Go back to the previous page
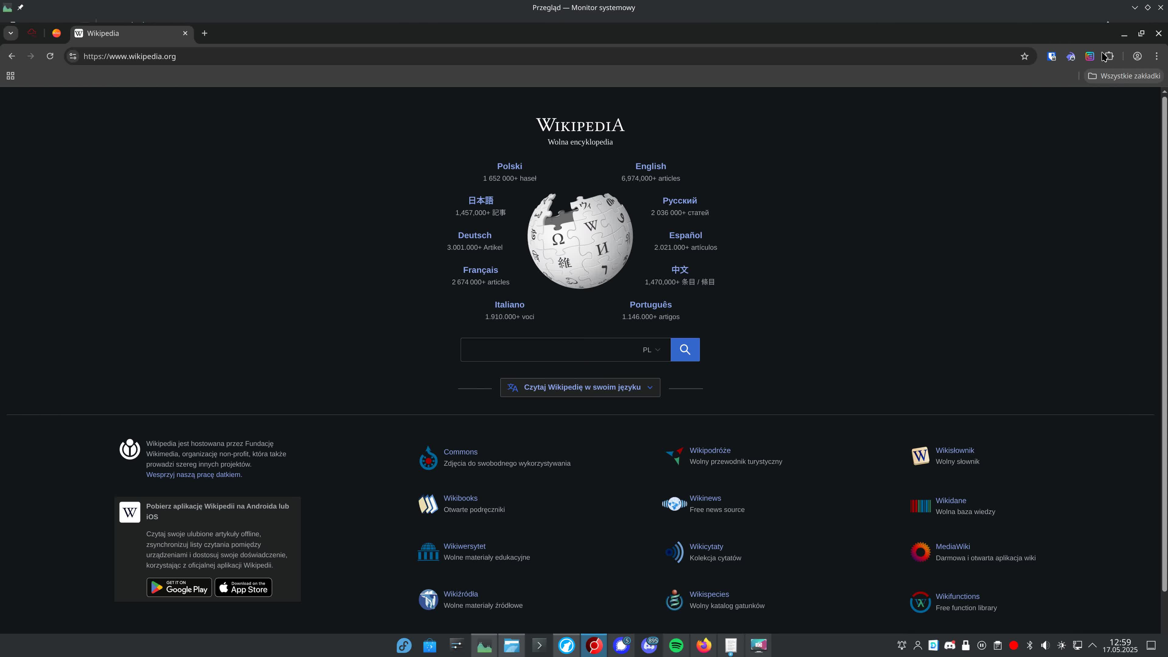The image size is (1168, 657). click(x=12, y=56)
